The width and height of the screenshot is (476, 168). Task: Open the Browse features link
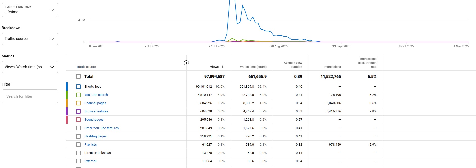point(96,111)
